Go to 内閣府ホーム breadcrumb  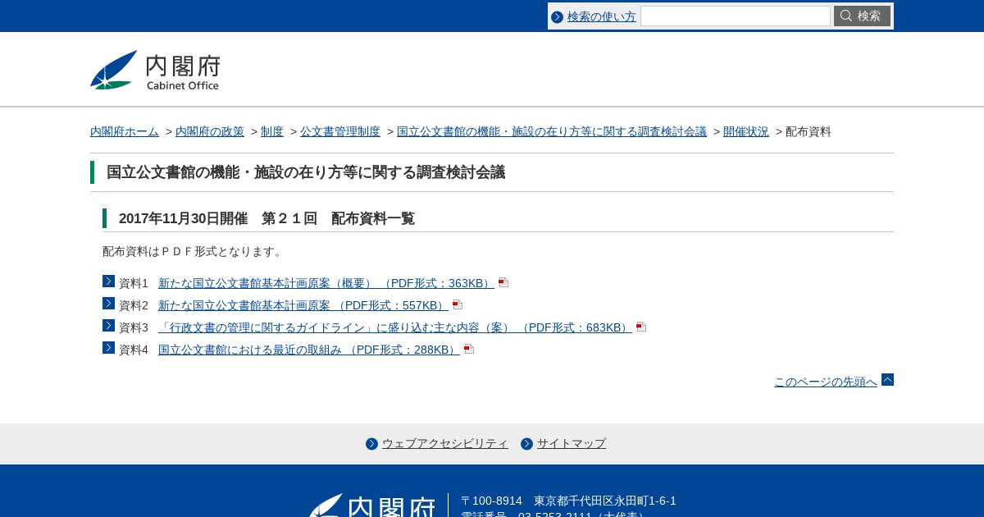click(x=125, y=131)
